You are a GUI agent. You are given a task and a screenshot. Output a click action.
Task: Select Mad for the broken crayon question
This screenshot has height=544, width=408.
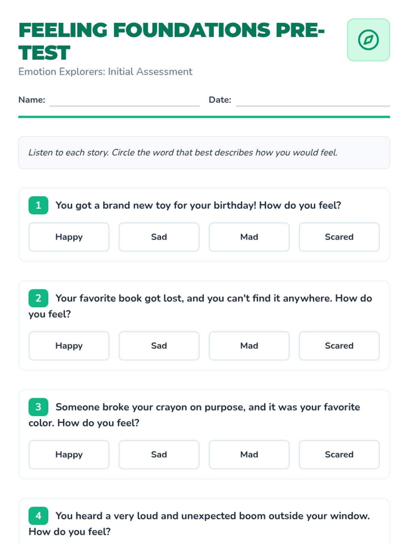pos(249,455)
